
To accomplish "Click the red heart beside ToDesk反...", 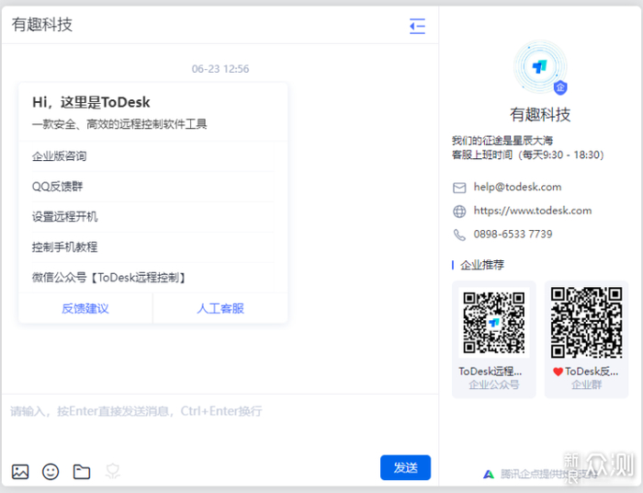I will click(x=558, y=372).
